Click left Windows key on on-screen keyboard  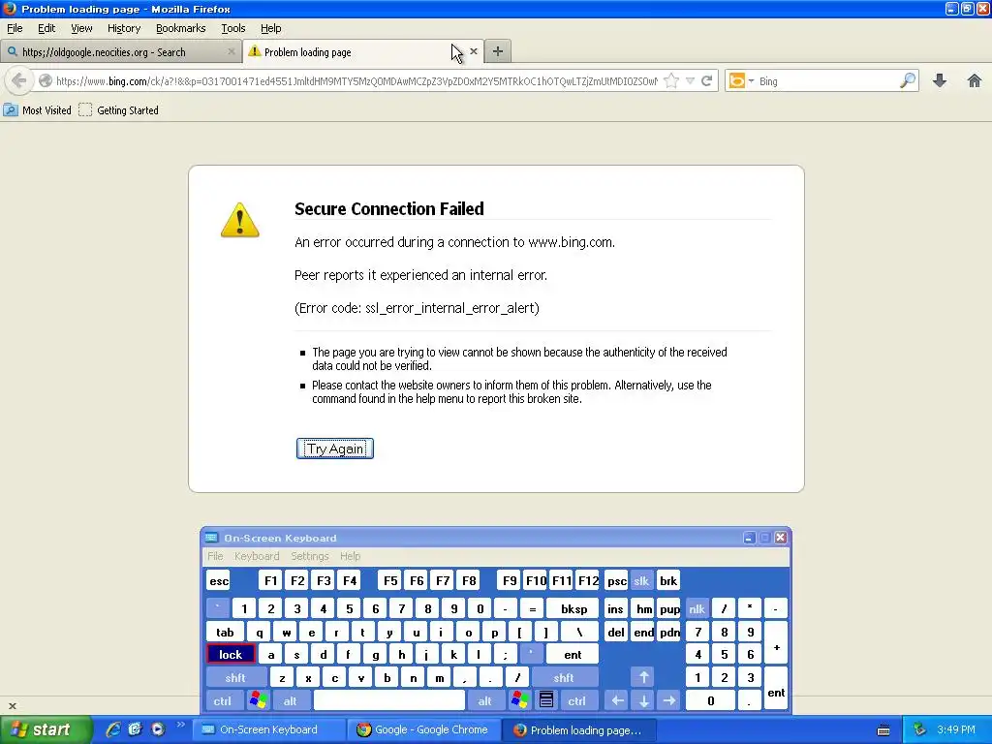point(258,700)
